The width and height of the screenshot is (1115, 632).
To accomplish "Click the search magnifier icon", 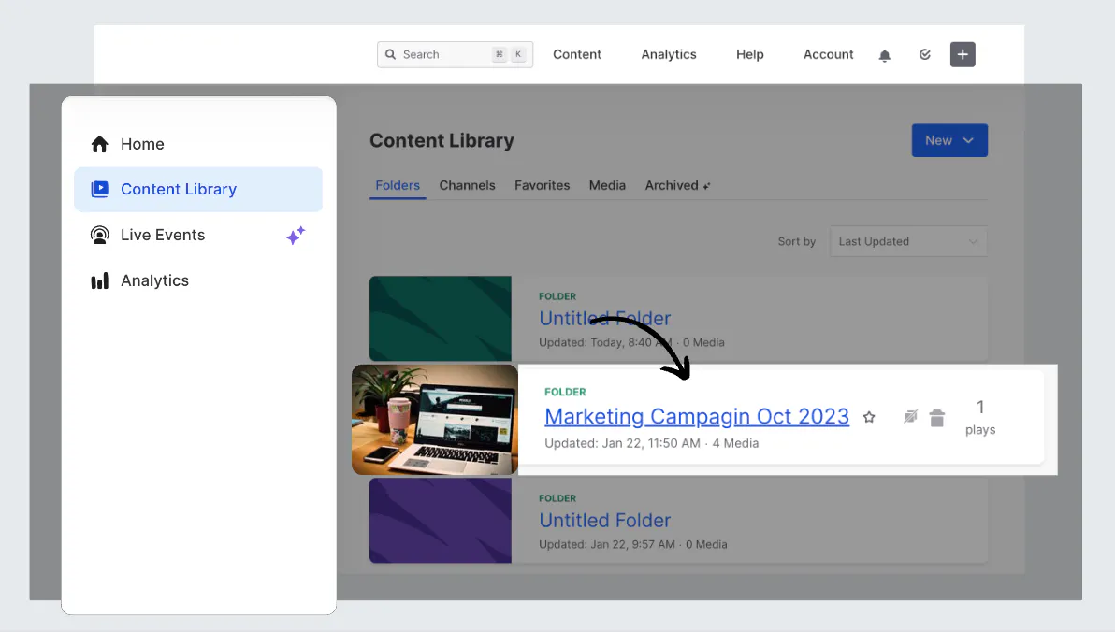I will pos(390,54).
